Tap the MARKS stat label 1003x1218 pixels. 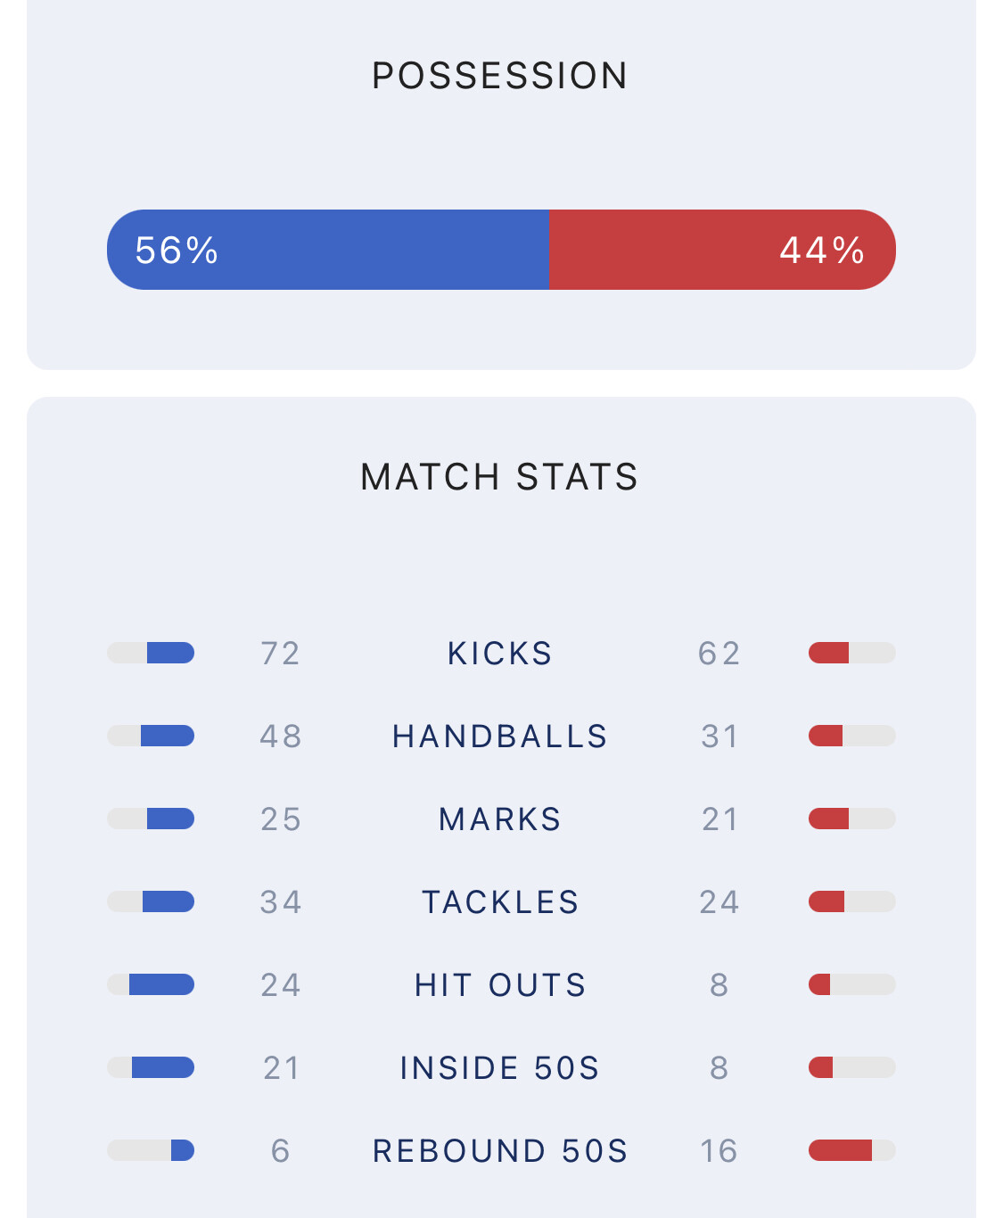pyautogui.click(x=500, y=819)
